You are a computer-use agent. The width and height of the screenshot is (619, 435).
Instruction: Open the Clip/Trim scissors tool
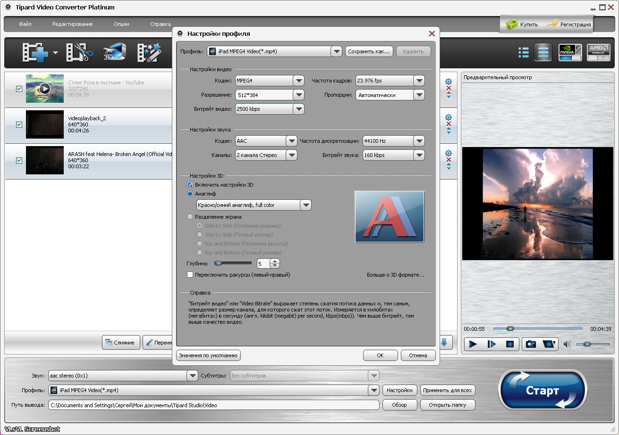pos(78,53)
